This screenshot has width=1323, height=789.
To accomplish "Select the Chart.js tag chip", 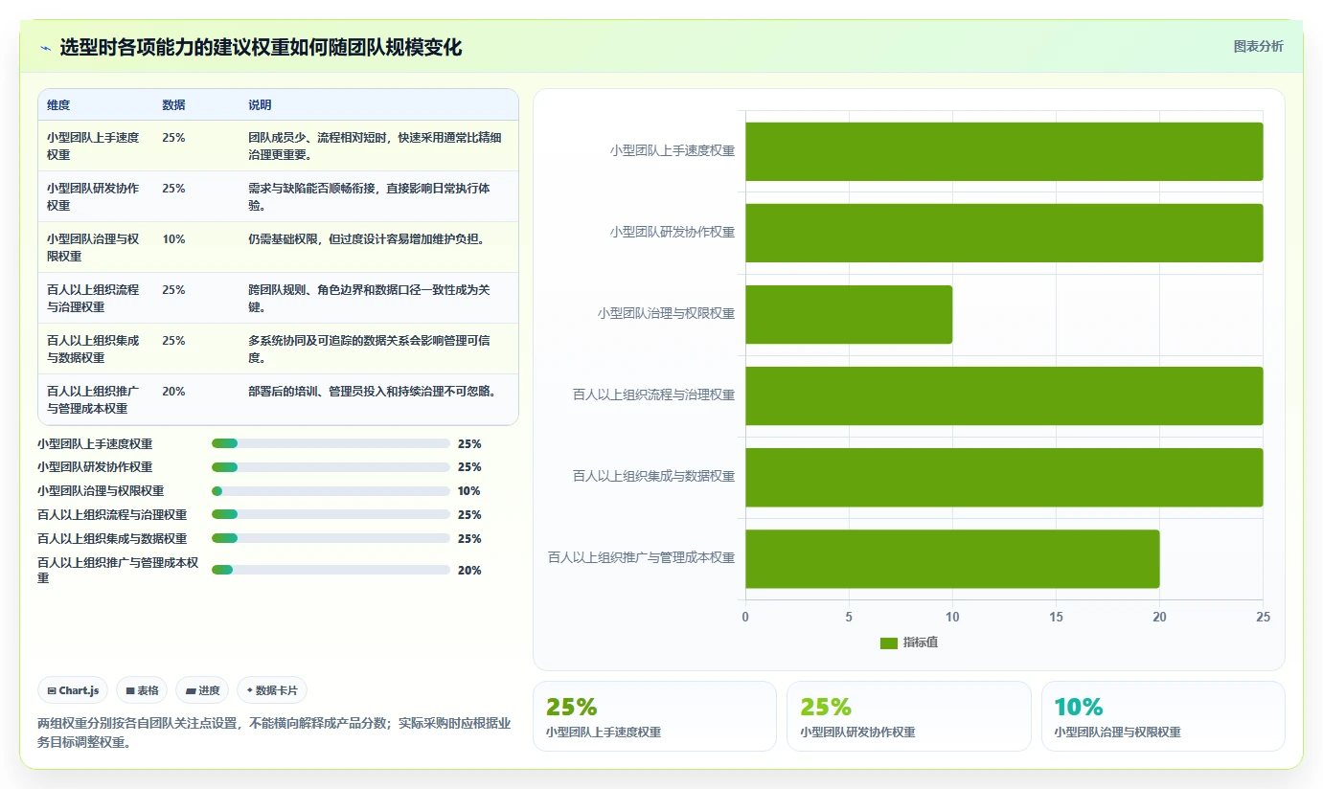I will [73, 690].
